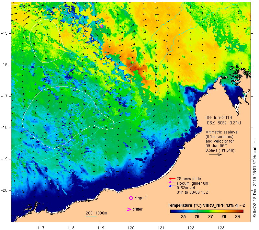Click the red 25 cm/s glide arrow

tap(172, 178)
